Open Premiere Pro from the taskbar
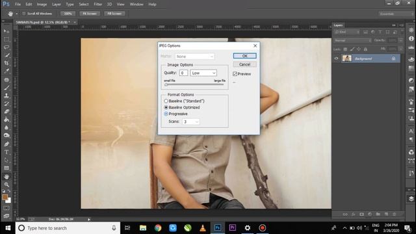Image resolution: width=416 pixels, height=234 pixels. point(233,228)
